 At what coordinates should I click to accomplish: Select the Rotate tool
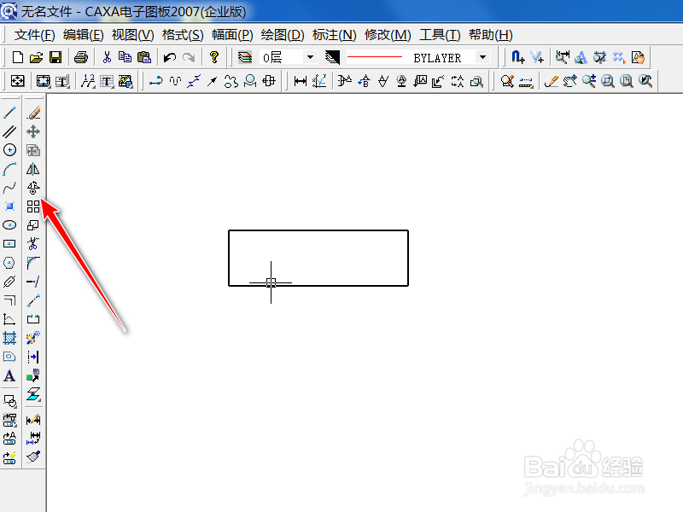click(33, 188)
